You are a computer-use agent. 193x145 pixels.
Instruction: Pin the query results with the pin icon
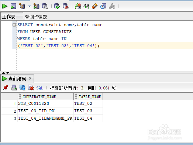point(6,88)
